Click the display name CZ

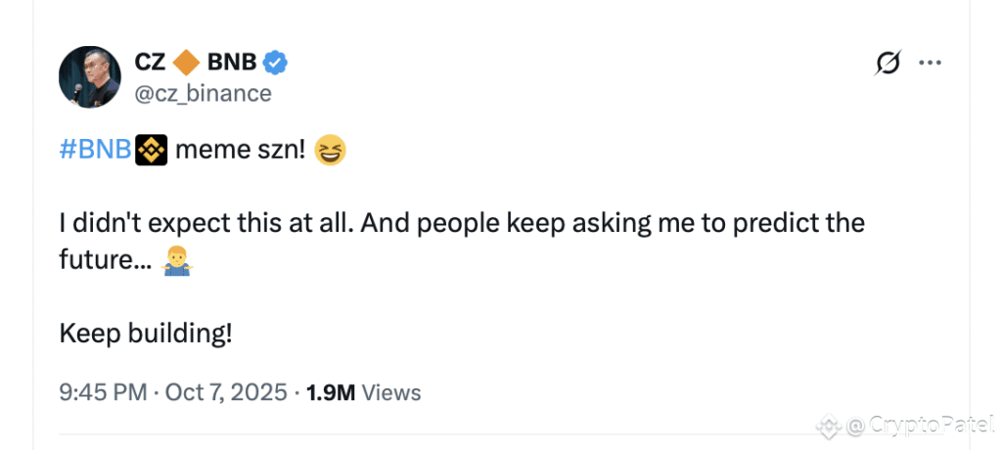click(151, 63)
